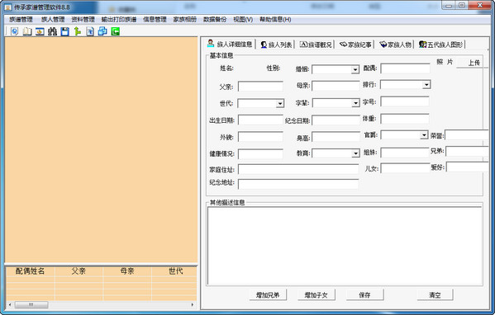Click the table's horizontal scrollbar thumb
Image resolution: width=495 pixels, height=315 pixels.
tap(31, 304)
